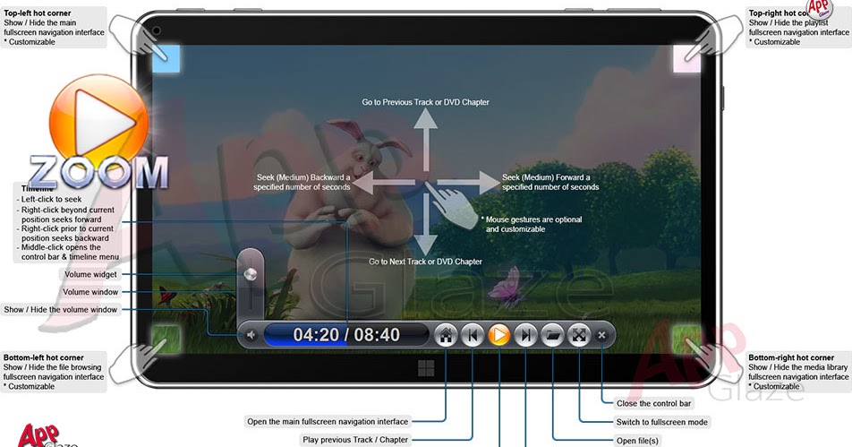Tap the tablet's Windows logo button
852x447 pixels.
(426, 368)
